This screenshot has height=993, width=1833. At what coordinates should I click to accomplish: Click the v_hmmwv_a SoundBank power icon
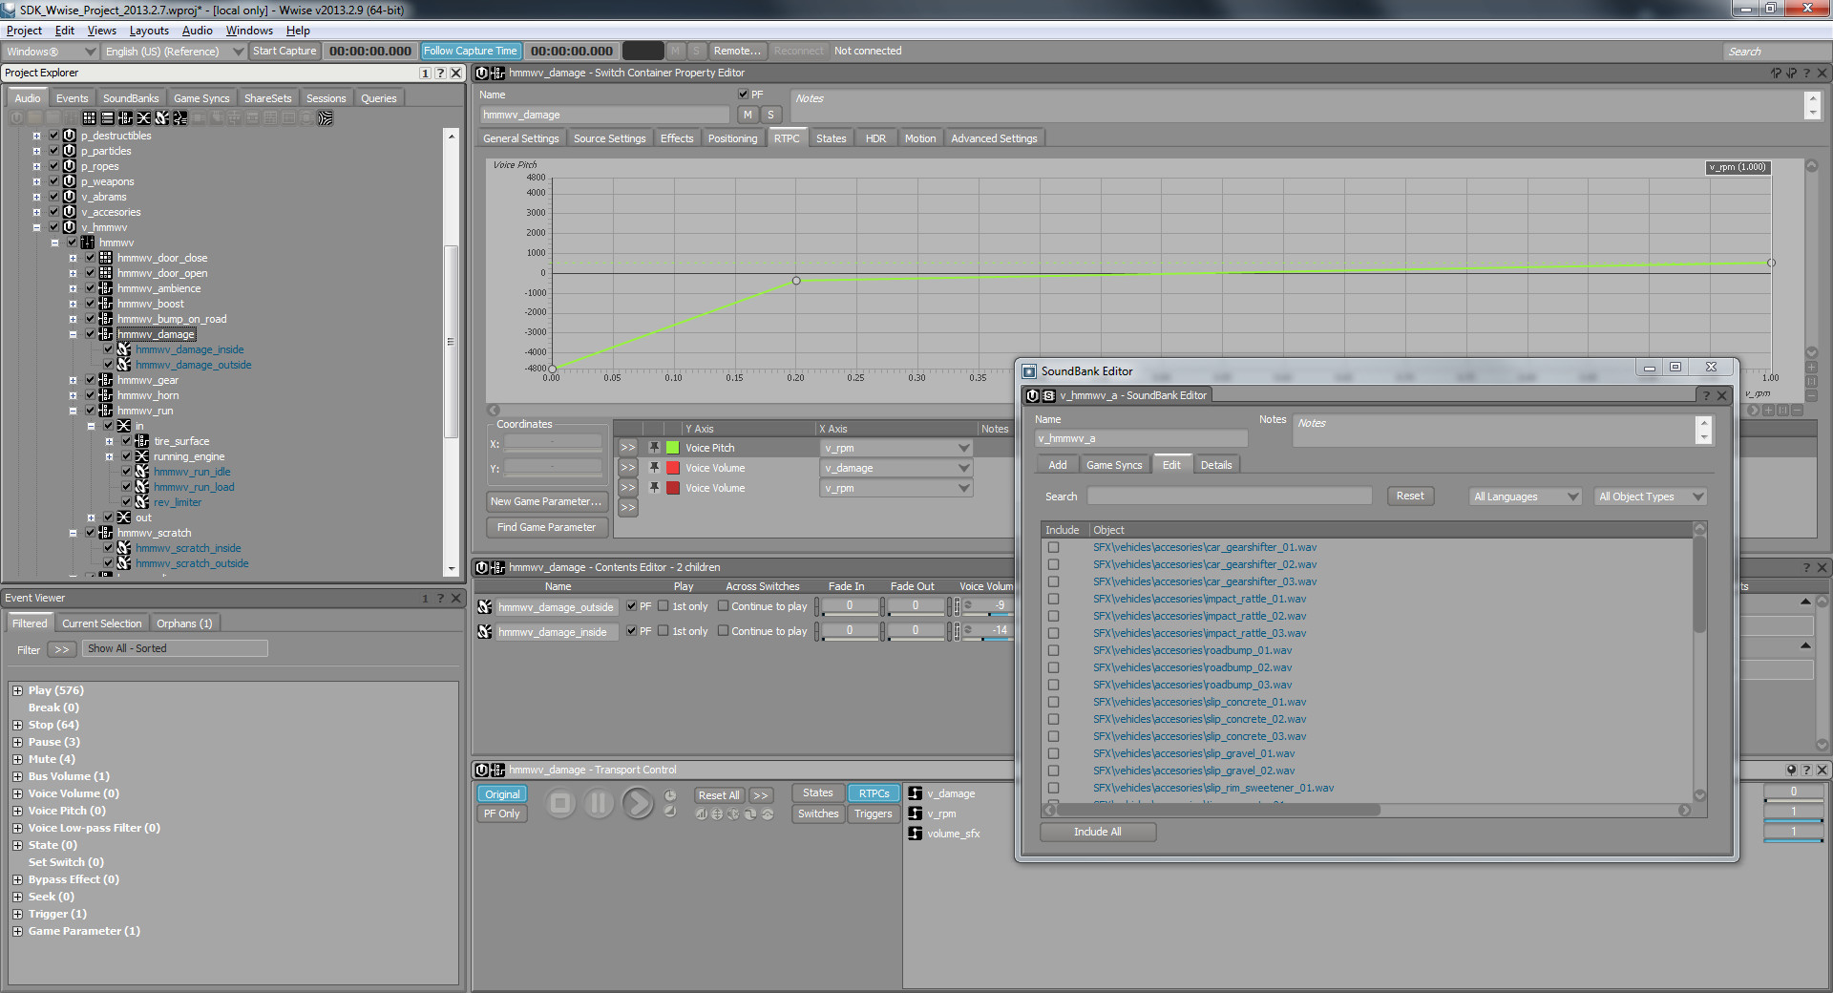1030,394
